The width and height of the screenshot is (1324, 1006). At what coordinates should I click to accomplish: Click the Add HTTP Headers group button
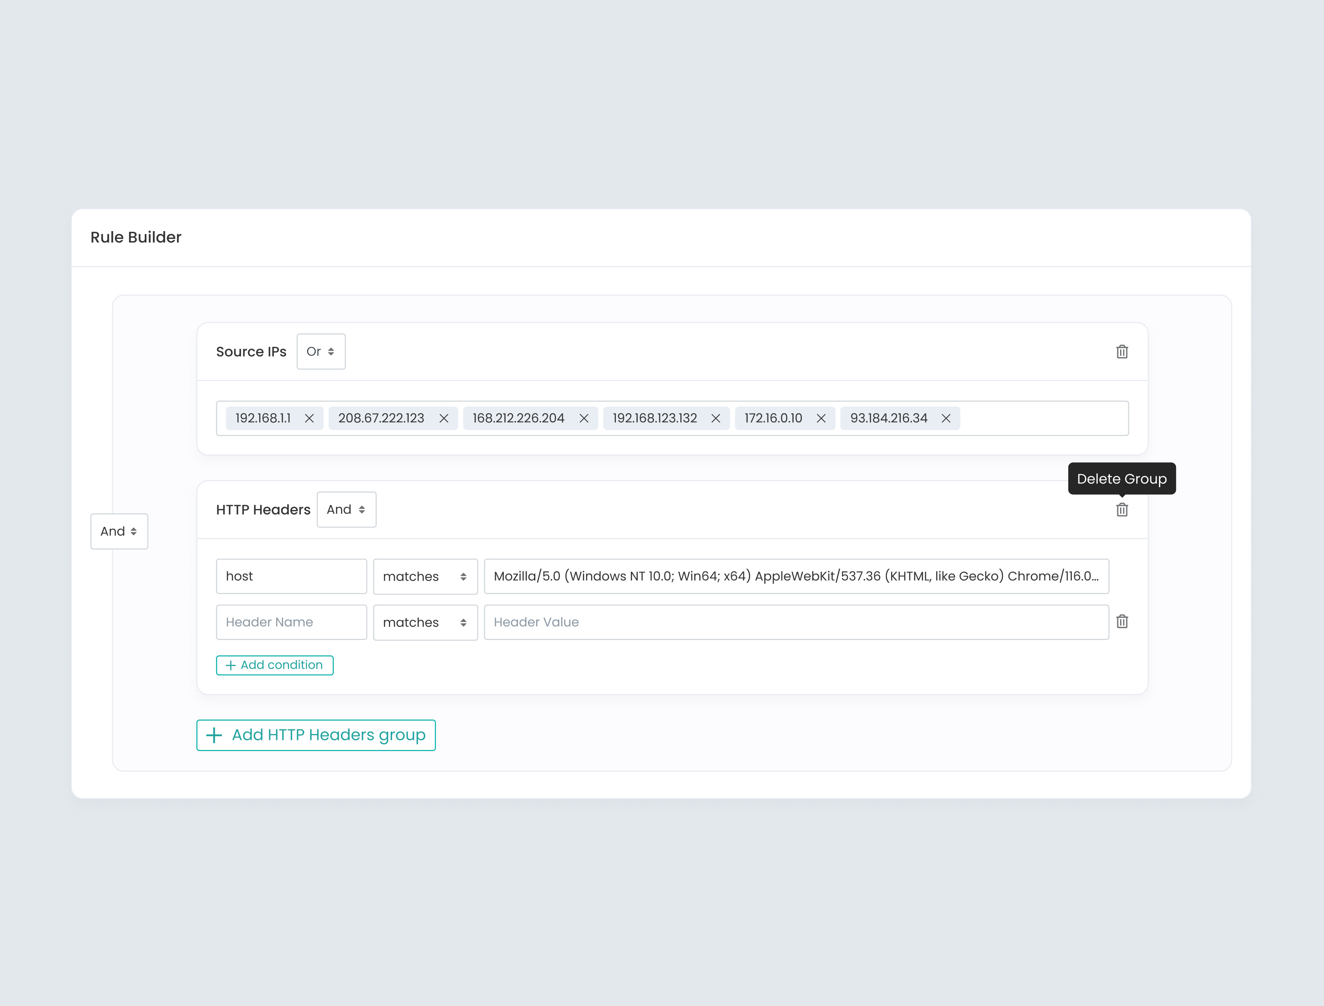tap(316, 735)
